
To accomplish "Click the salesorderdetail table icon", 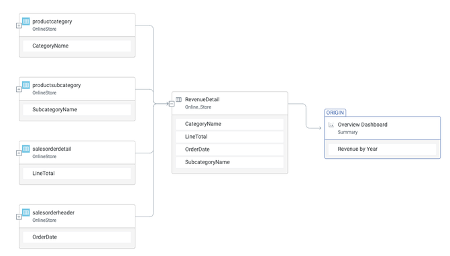I will pyautogui.click(x=26, y=149).
